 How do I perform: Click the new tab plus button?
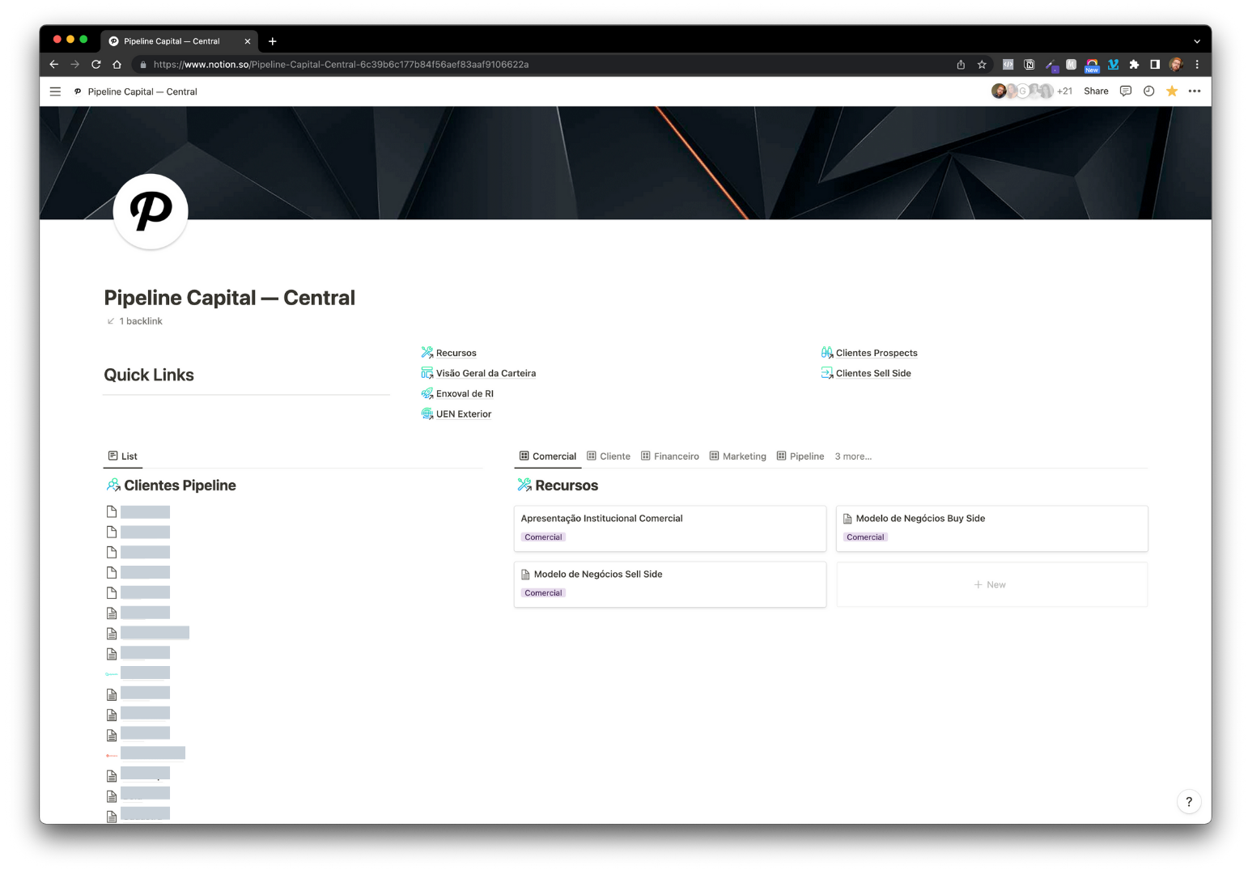click(273, 41)
